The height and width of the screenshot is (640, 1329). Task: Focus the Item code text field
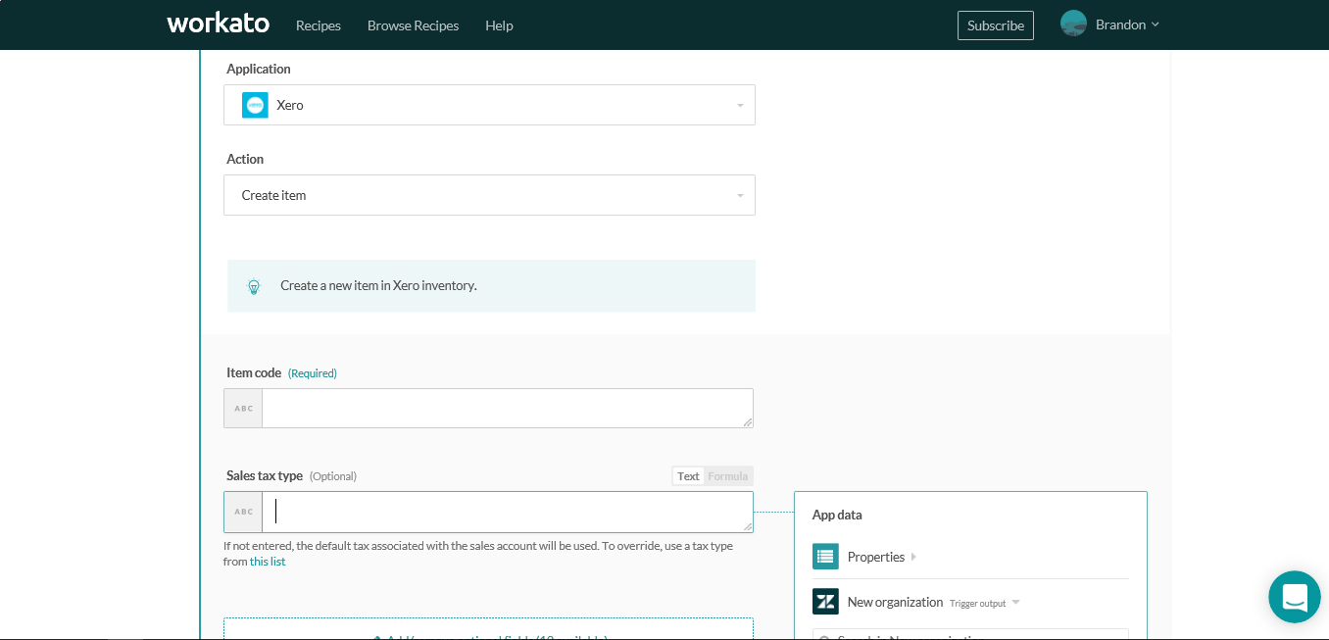point(505,408)
